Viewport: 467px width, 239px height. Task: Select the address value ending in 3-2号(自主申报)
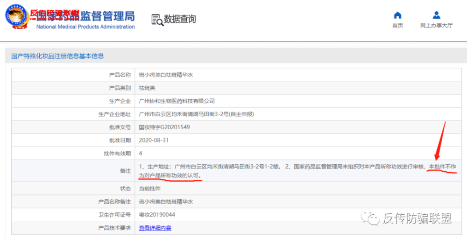pos(196,114)
